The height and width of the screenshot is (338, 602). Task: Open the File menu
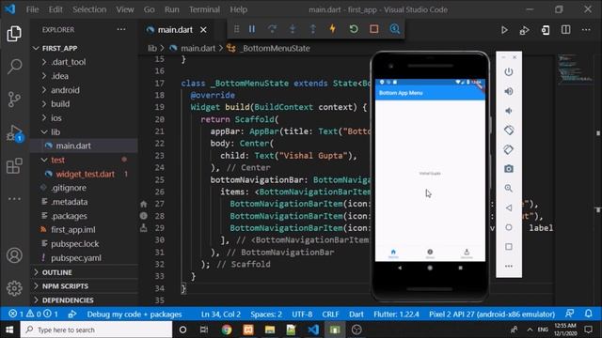tap(32, 9)
